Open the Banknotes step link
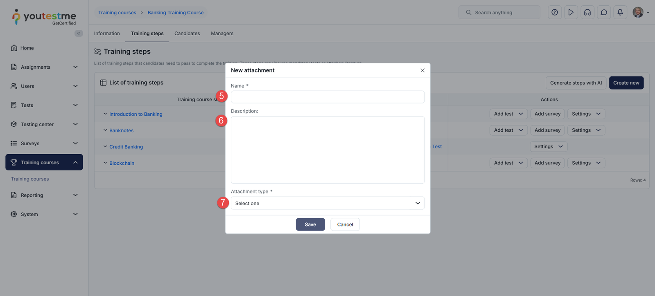Image resolution: width=655 pixels, height=296 pixels. [121, 130]
